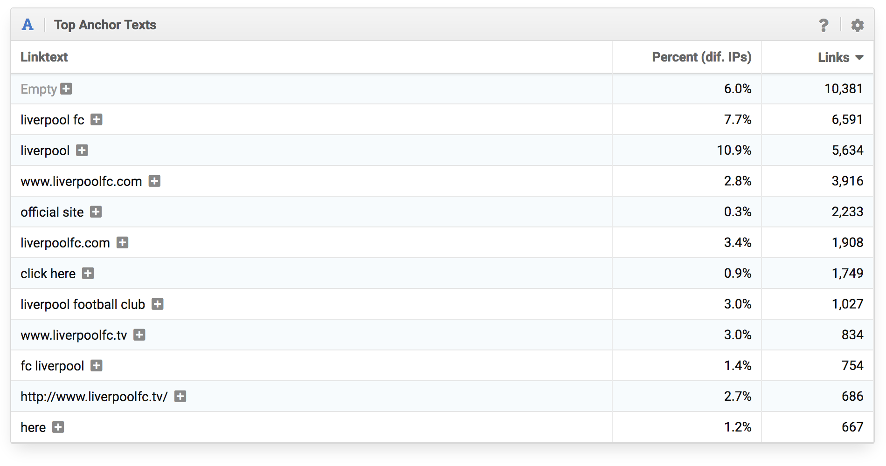Expand 'www.liverpoolfc.com' row details

(154, 181)
